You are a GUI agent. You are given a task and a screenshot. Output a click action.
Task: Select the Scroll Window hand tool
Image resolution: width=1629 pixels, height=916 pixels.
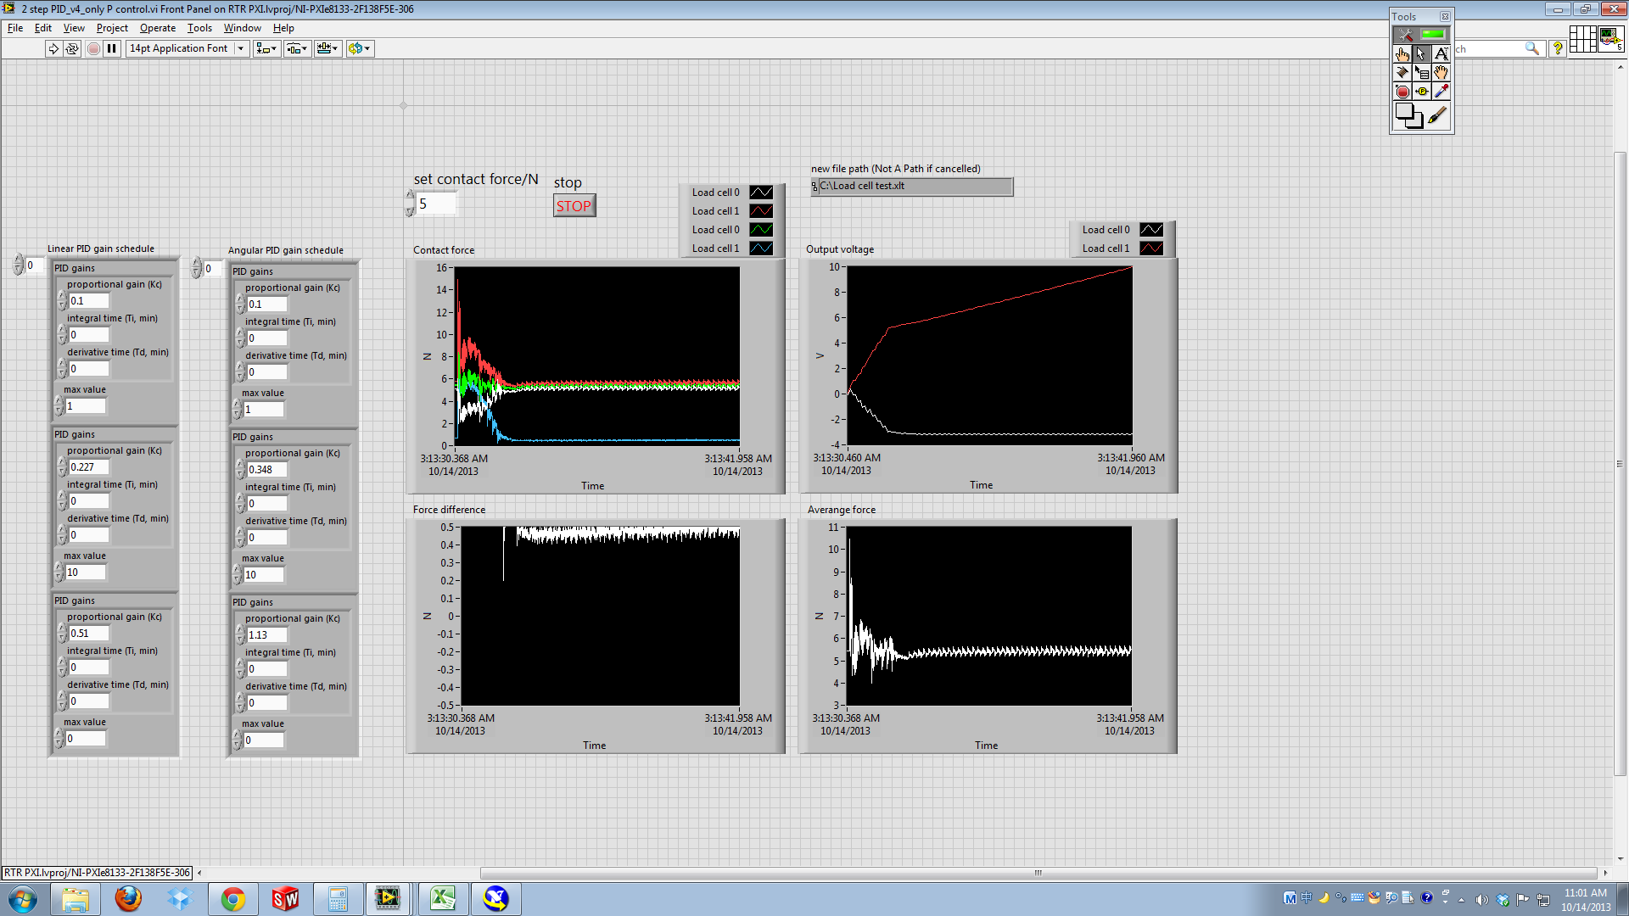point(1441,73)
